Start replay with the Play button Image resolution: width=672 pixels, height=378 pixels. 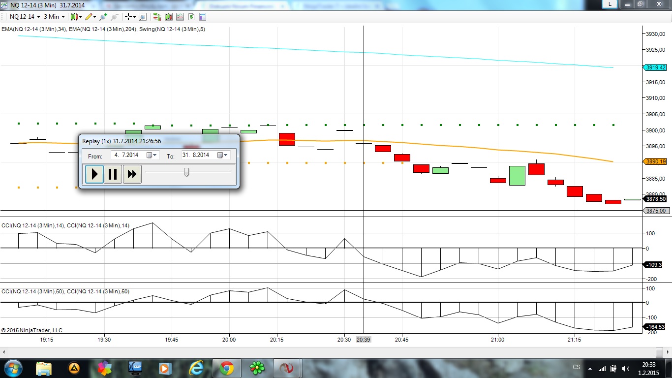click(94, 174)
